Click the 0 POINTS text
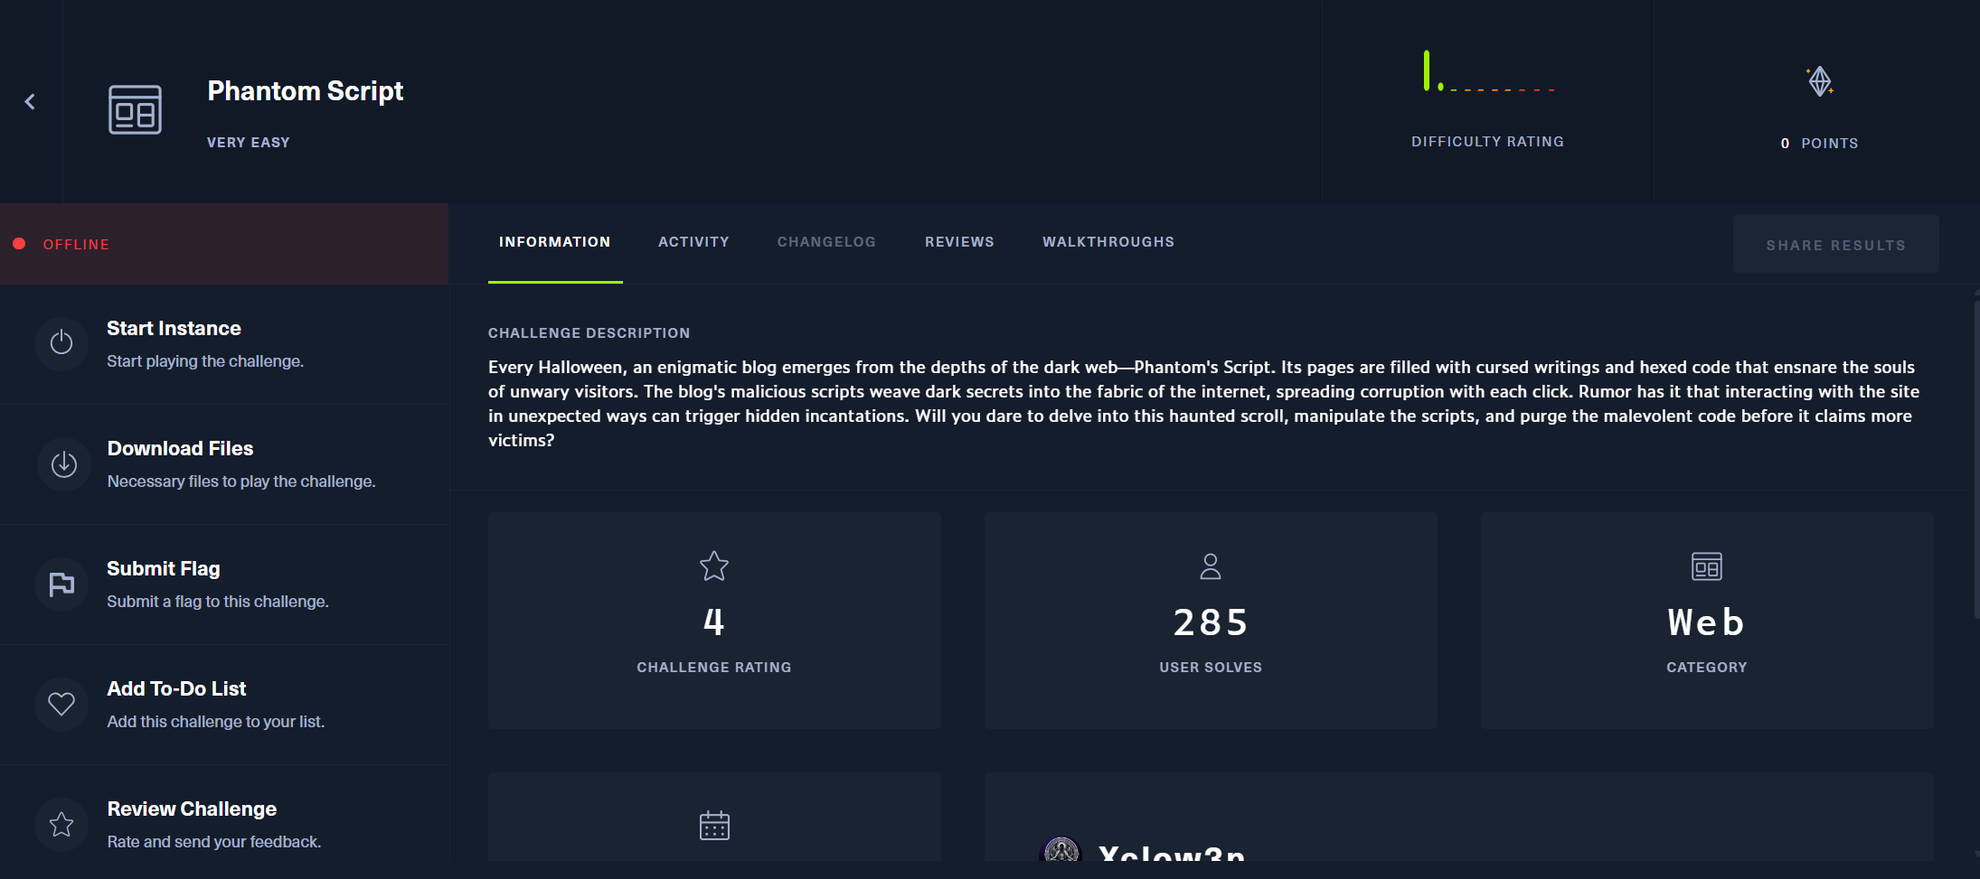 click(1819, 144)
